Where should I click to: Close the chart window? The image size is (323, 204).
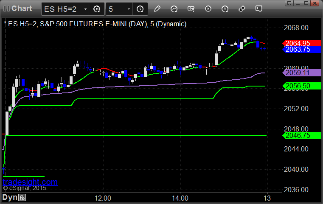pos(315,3)
